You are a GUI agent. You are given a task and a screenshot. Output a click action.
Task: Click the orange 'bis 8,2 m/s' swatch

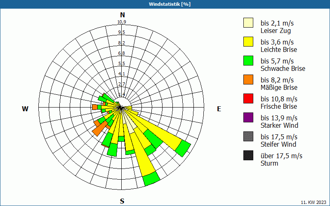tap(248, 80)
